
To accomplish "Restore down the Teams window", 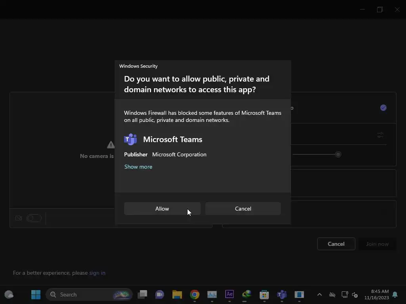I will (379, 9).
